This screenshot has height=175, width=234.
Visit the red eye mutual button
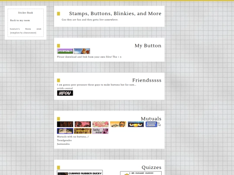pos(83,124)
